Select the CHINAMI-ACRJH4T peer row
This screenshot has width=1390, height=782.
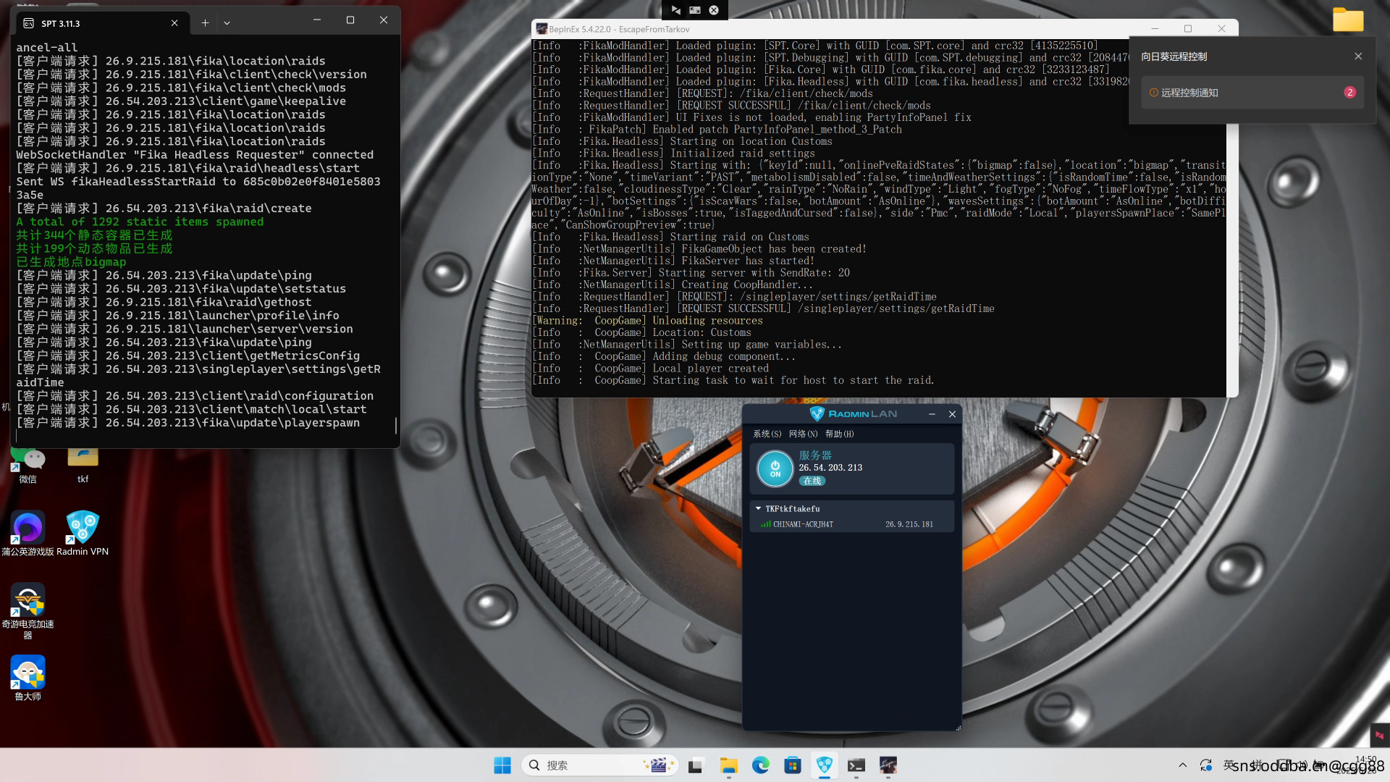(851, 524)
